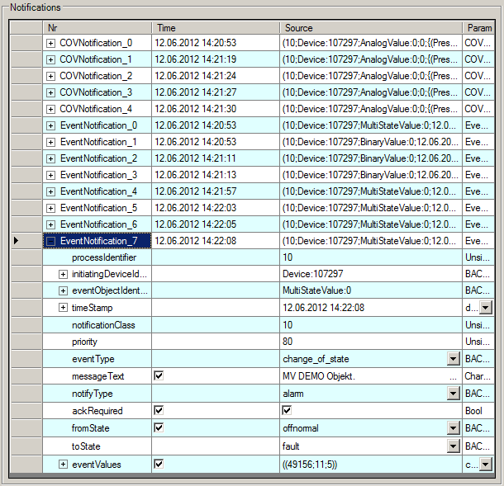Click the Source cell of COVNotification_4
Image resolution: width=504 pixels, height=486 pixels.
pyautogui.click(x=371, y=109)
